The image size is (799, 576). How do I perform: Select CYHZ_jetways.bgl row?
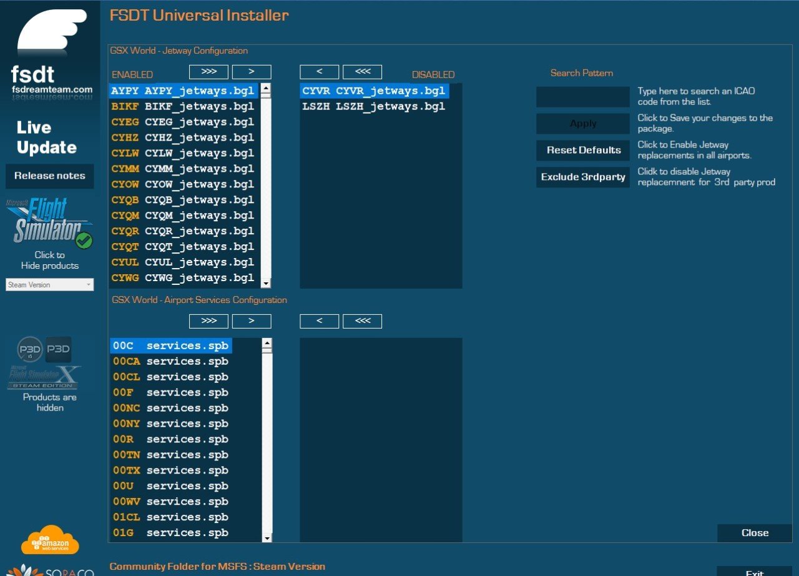tap(184, 138)
